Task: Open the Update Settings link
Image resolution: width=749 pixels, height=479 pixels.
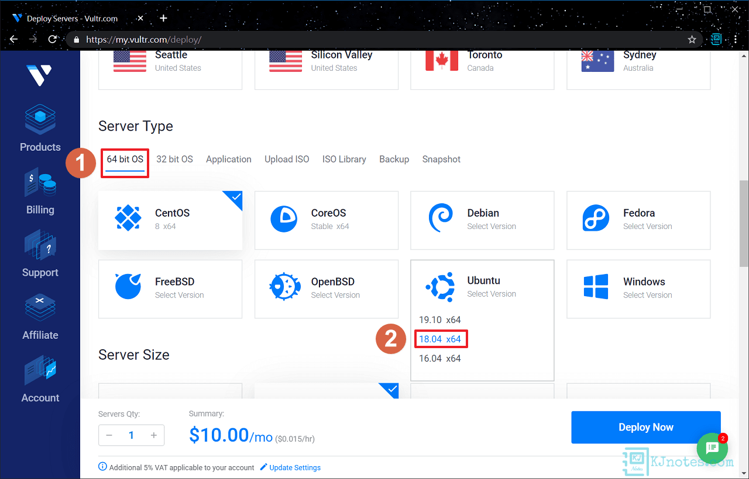Action: coord(295,467)
